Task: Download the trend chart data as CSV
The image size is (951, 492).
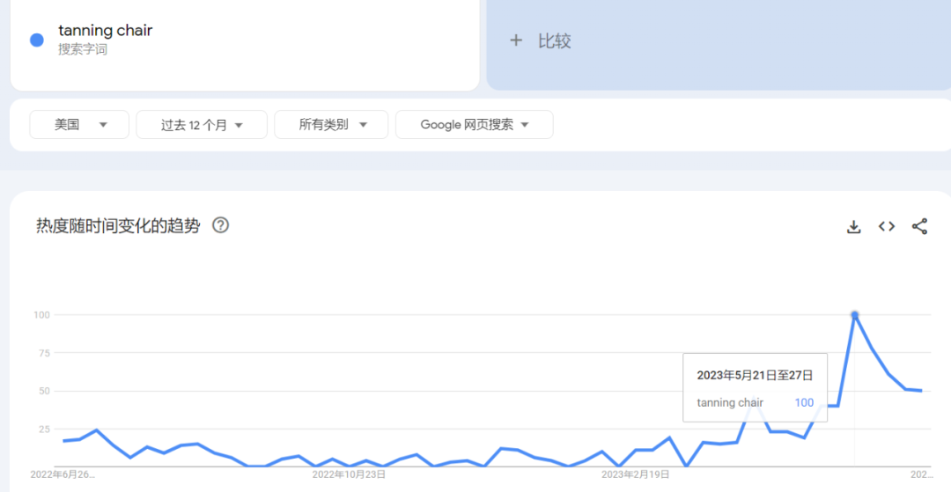Action: pos(853,227)
